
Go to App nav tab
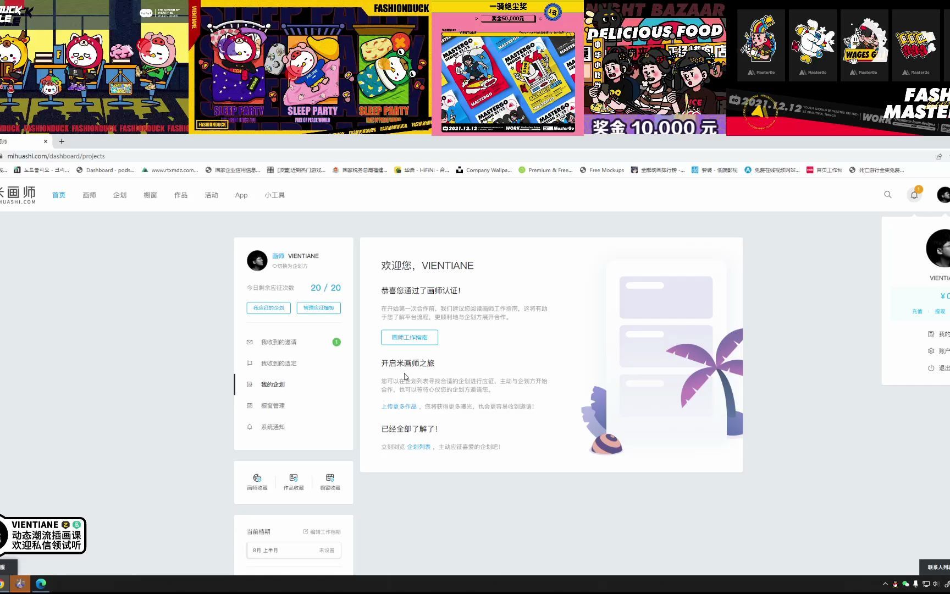tap(241, 195)
